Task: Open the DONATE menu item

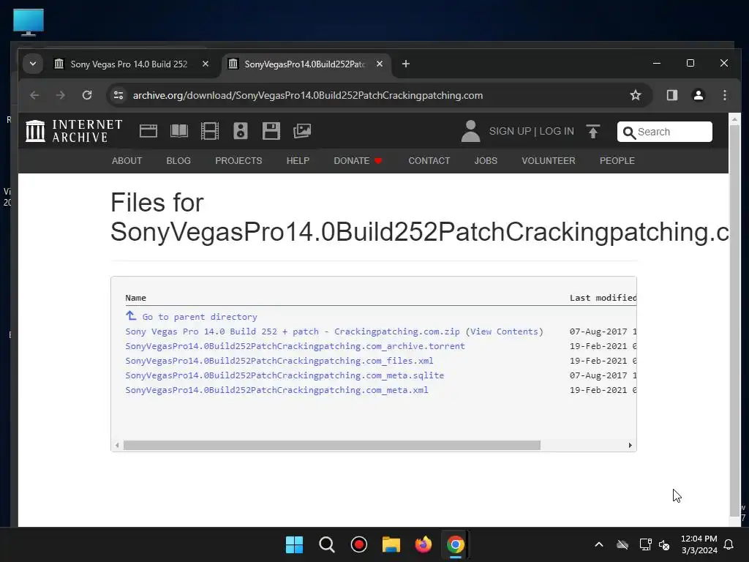Action: tap(358, 160)
